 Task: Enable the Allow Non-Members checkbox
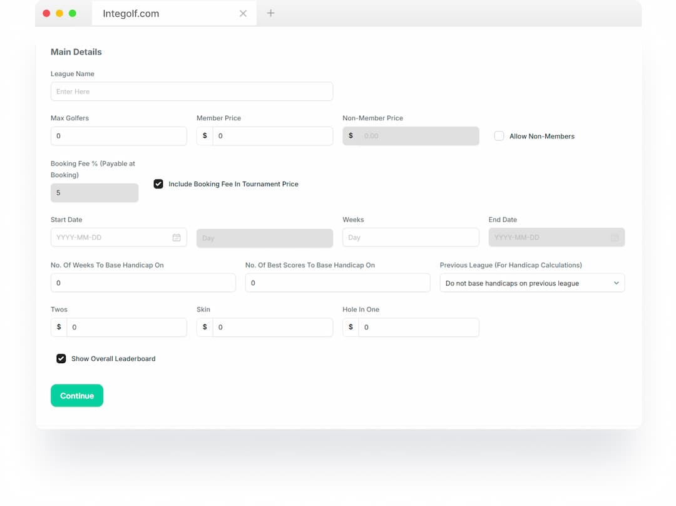pos(499,136)
